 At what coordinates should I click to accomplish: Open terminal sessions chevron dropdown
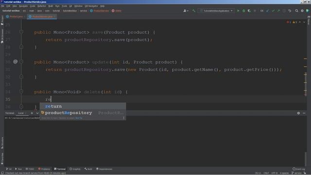37,113
